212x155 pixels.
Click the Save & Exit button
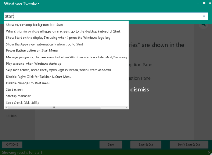point(146,144)
